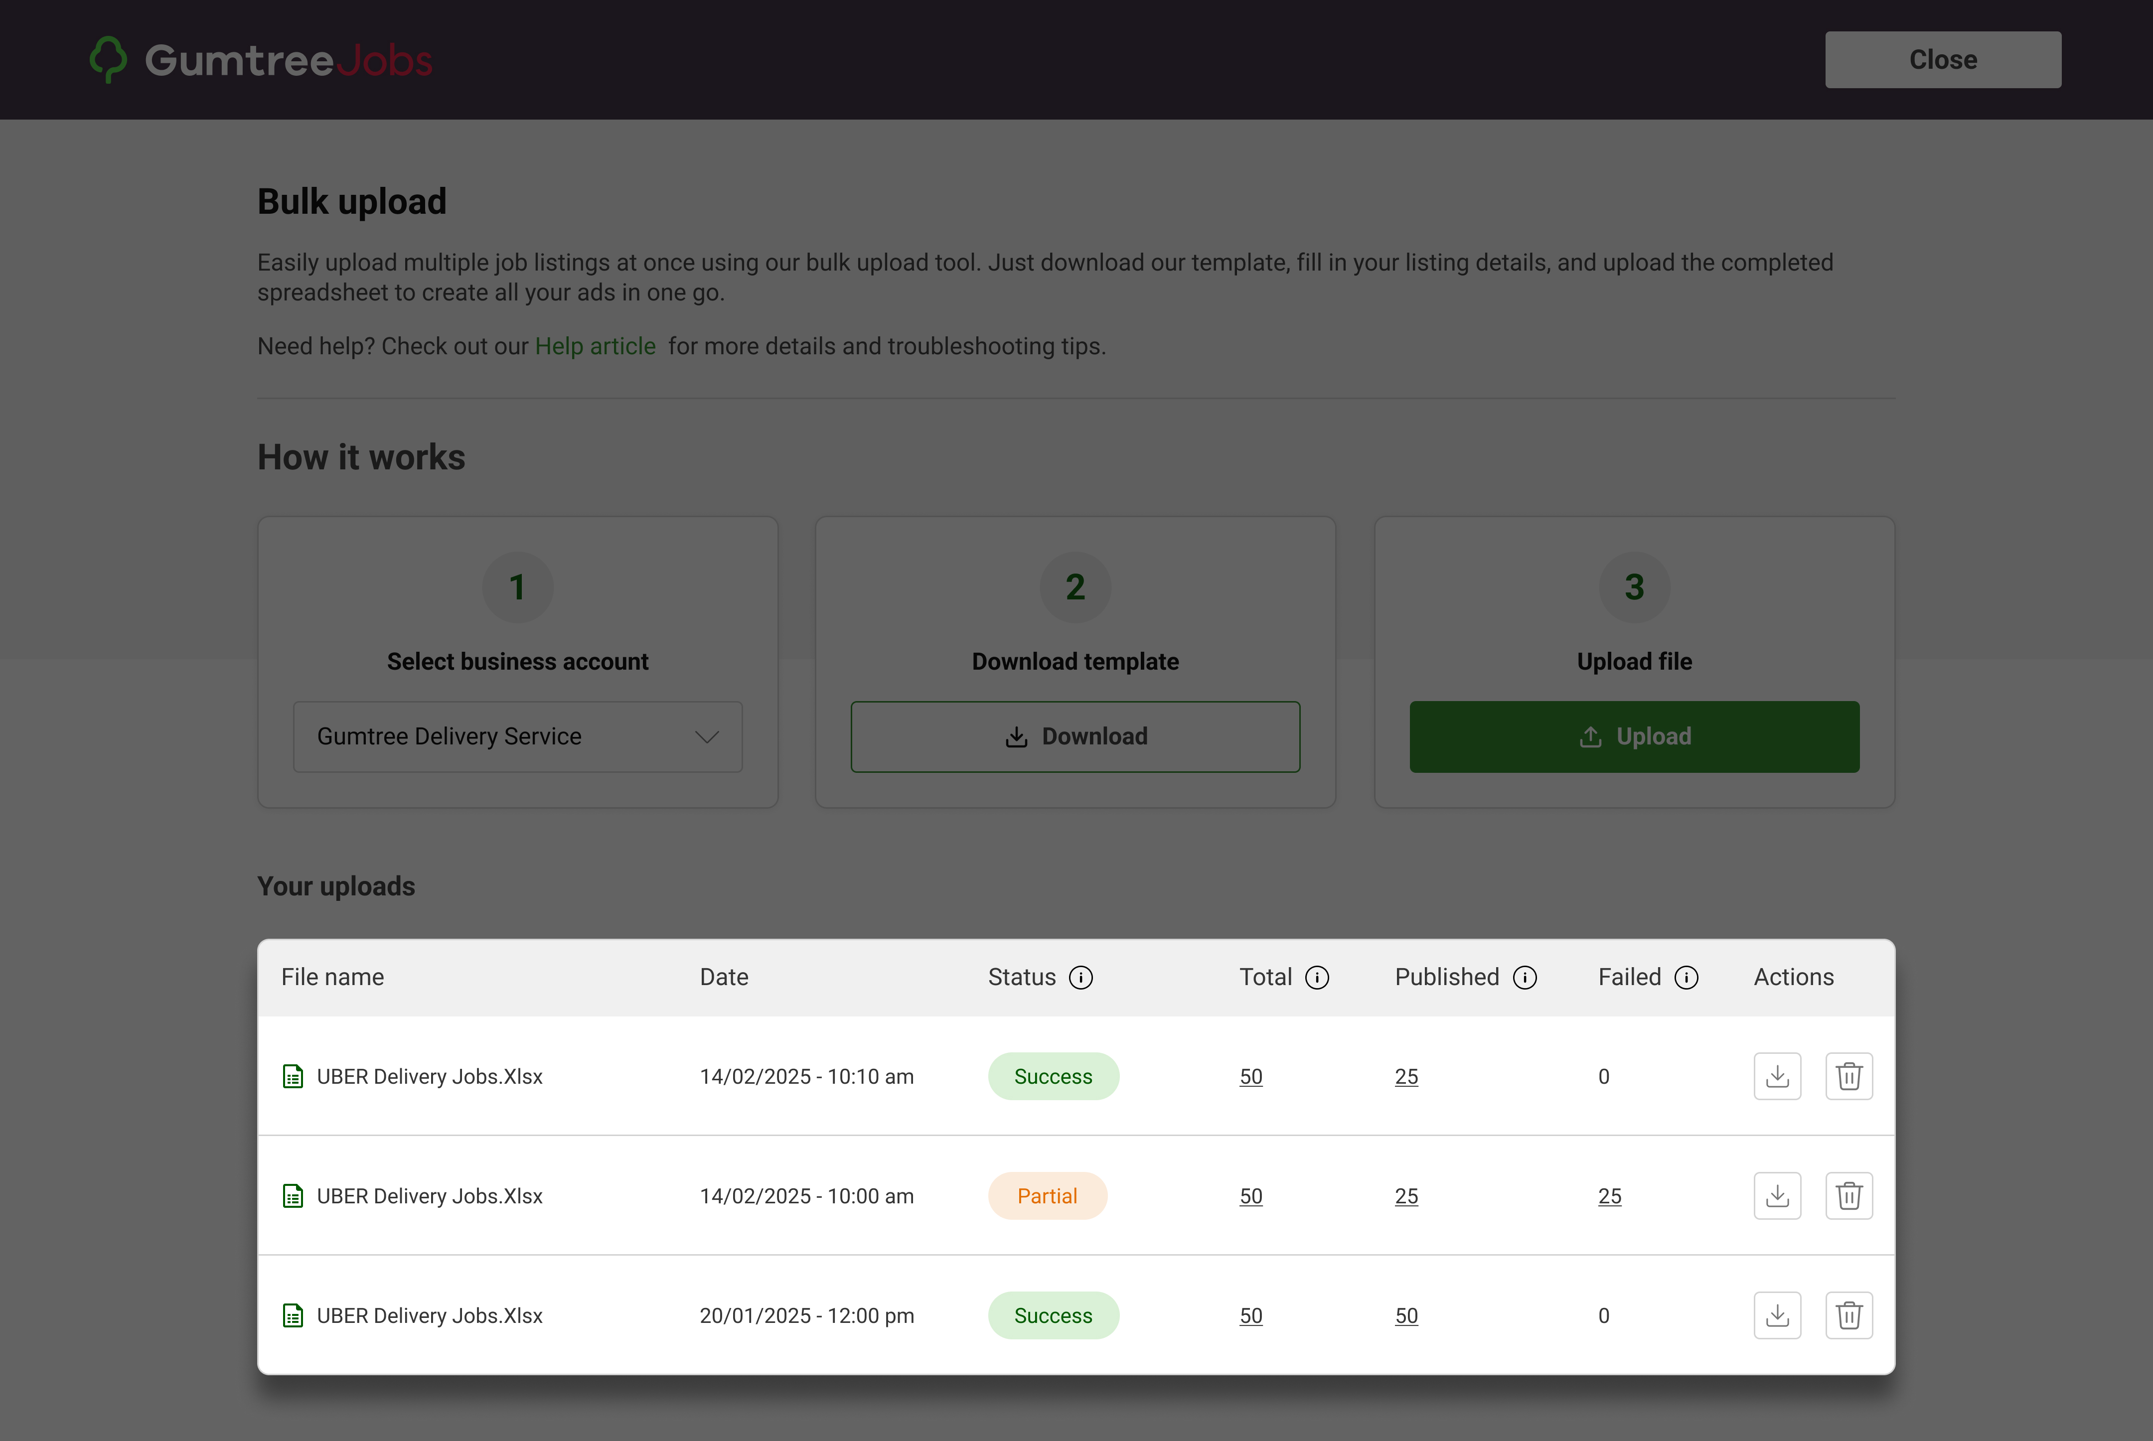Click the step 3 number circle
2153x1441 pixels.
click(x=1635, y=586)
